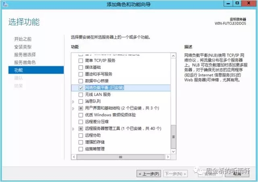This screenshot has width=258, height=182.
Task: Check 优质 Windows 音频视频体验 checkbox
Action: coord(81,115)
